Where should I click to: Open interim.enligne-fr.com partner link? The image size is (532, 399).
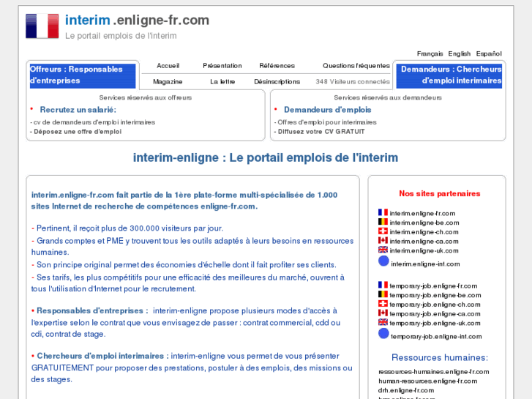[x=422, y=213]
